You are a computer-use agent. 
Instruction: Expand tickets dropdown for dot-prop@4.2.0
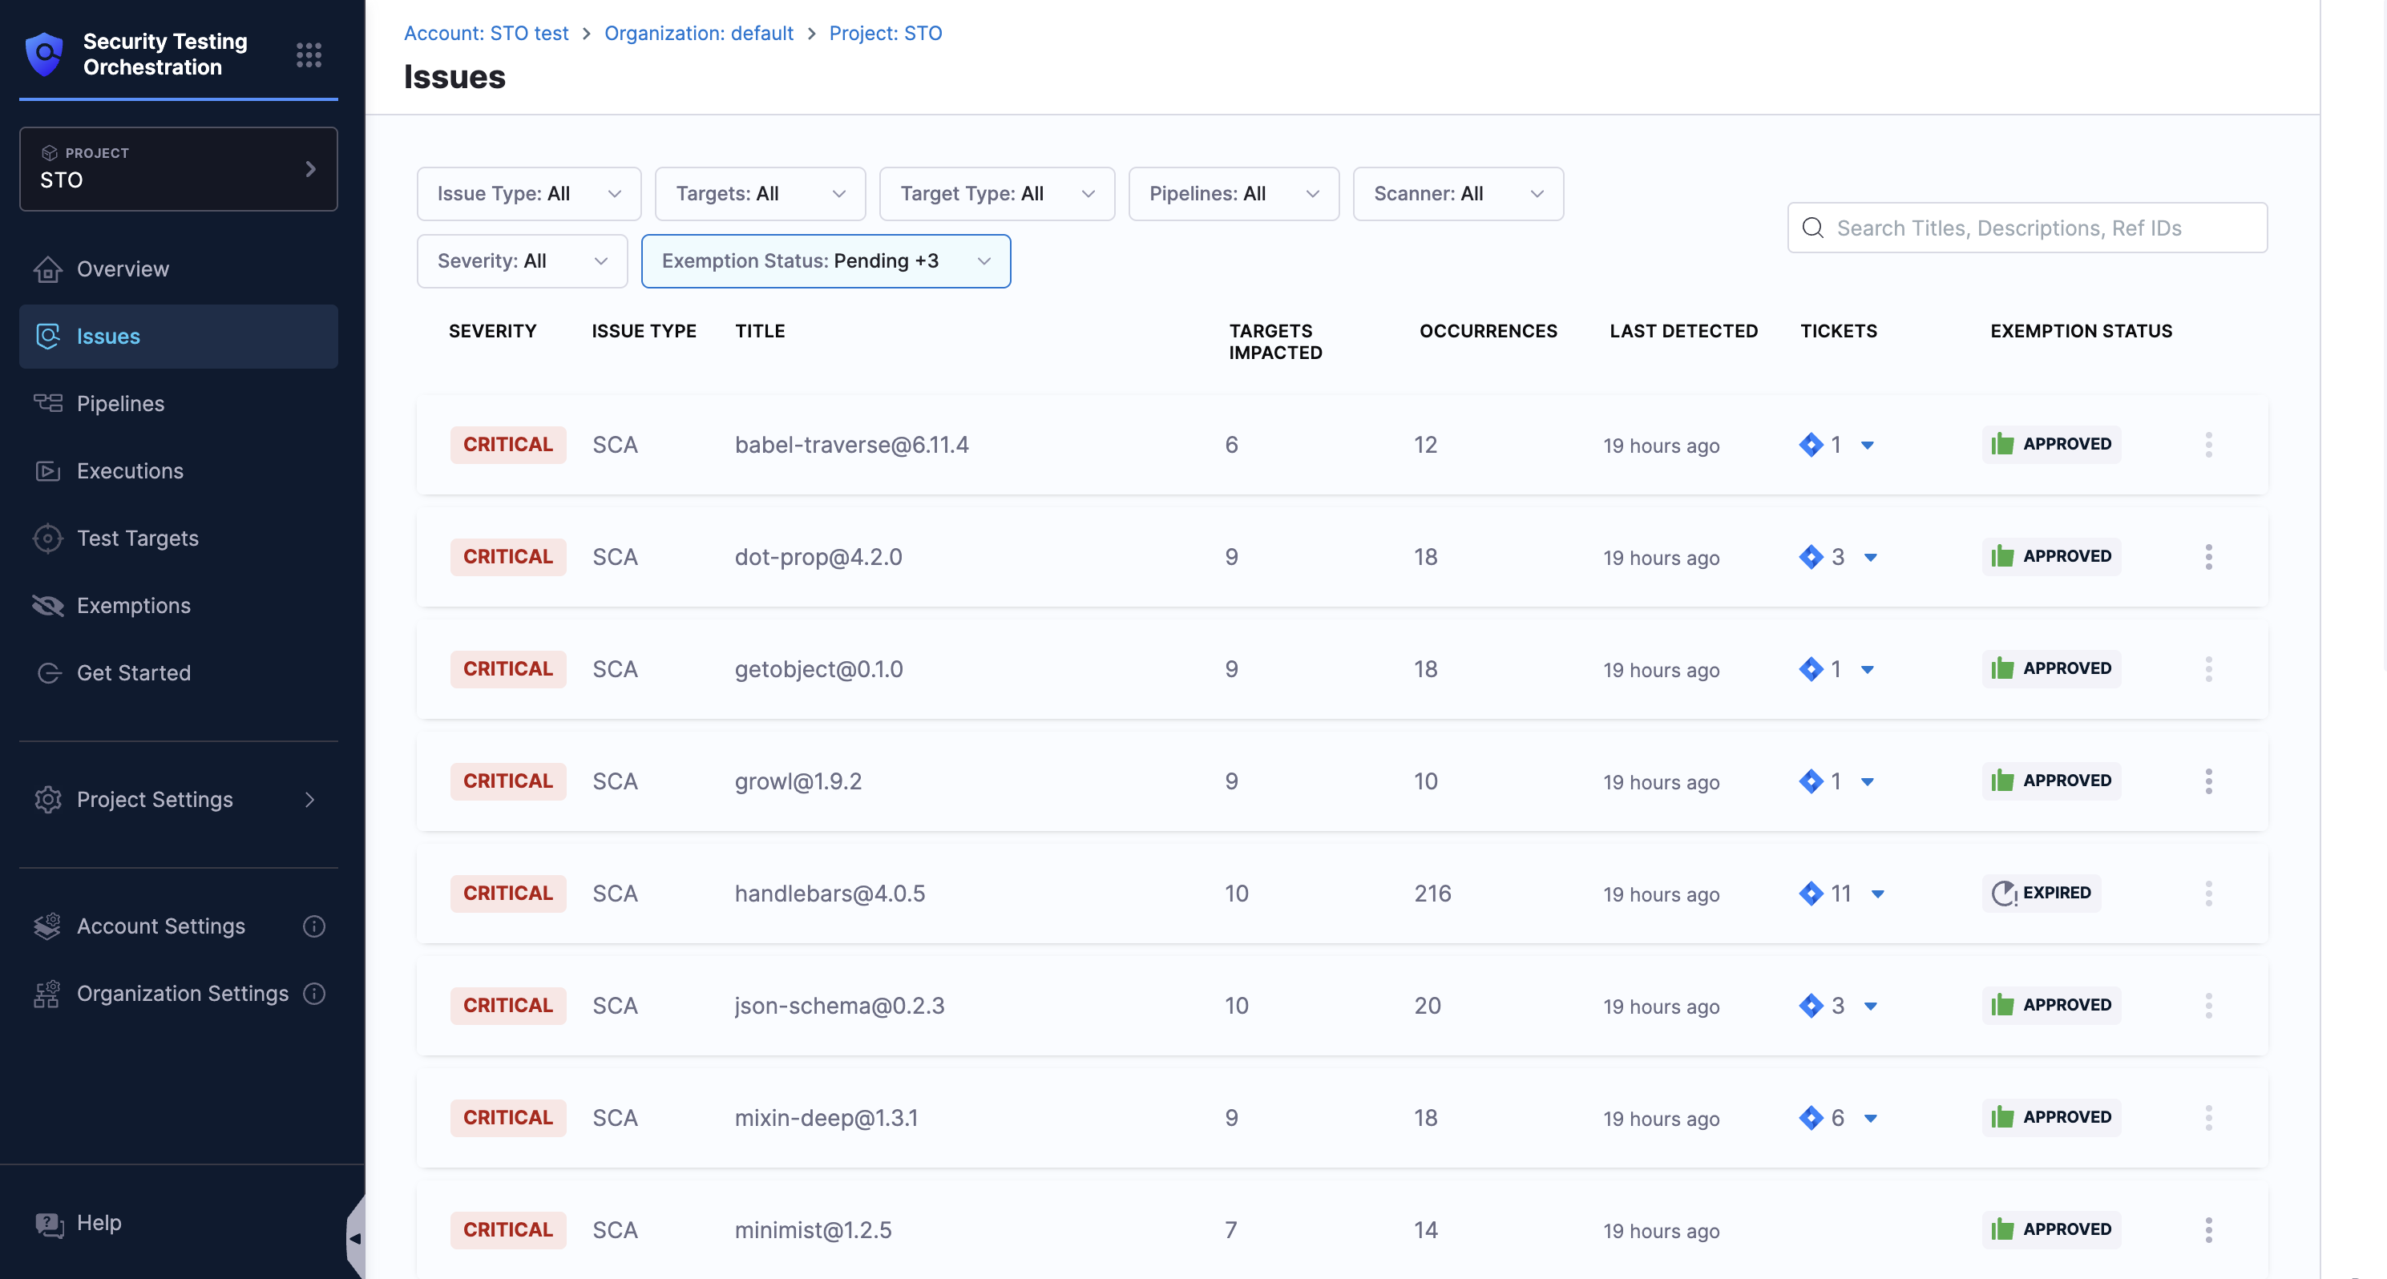point(1871,558)
